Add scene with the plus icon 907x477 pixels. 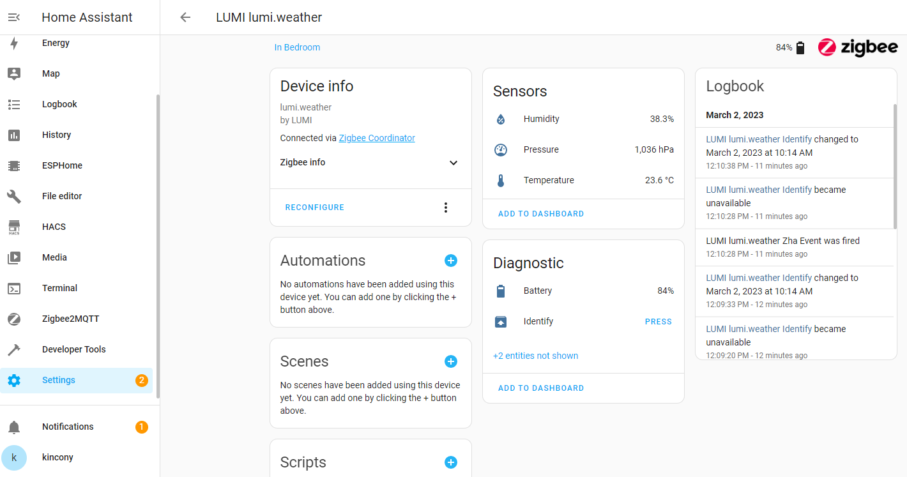[451, 361]
